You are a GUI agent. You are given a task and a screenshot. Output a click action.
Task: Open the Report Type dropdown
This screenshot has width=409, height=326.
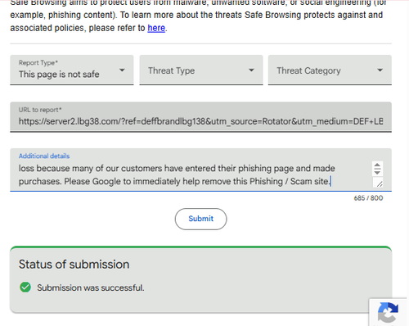click(x=72, y=70)
